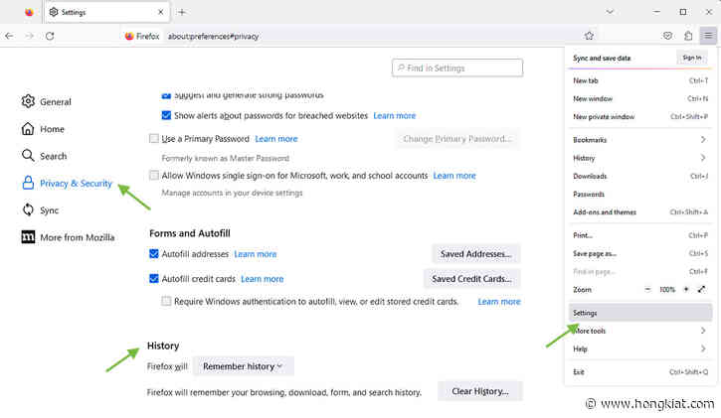Open Learn more for single sign-on
The image size is (721, 418).
click(x=454, y=176)
